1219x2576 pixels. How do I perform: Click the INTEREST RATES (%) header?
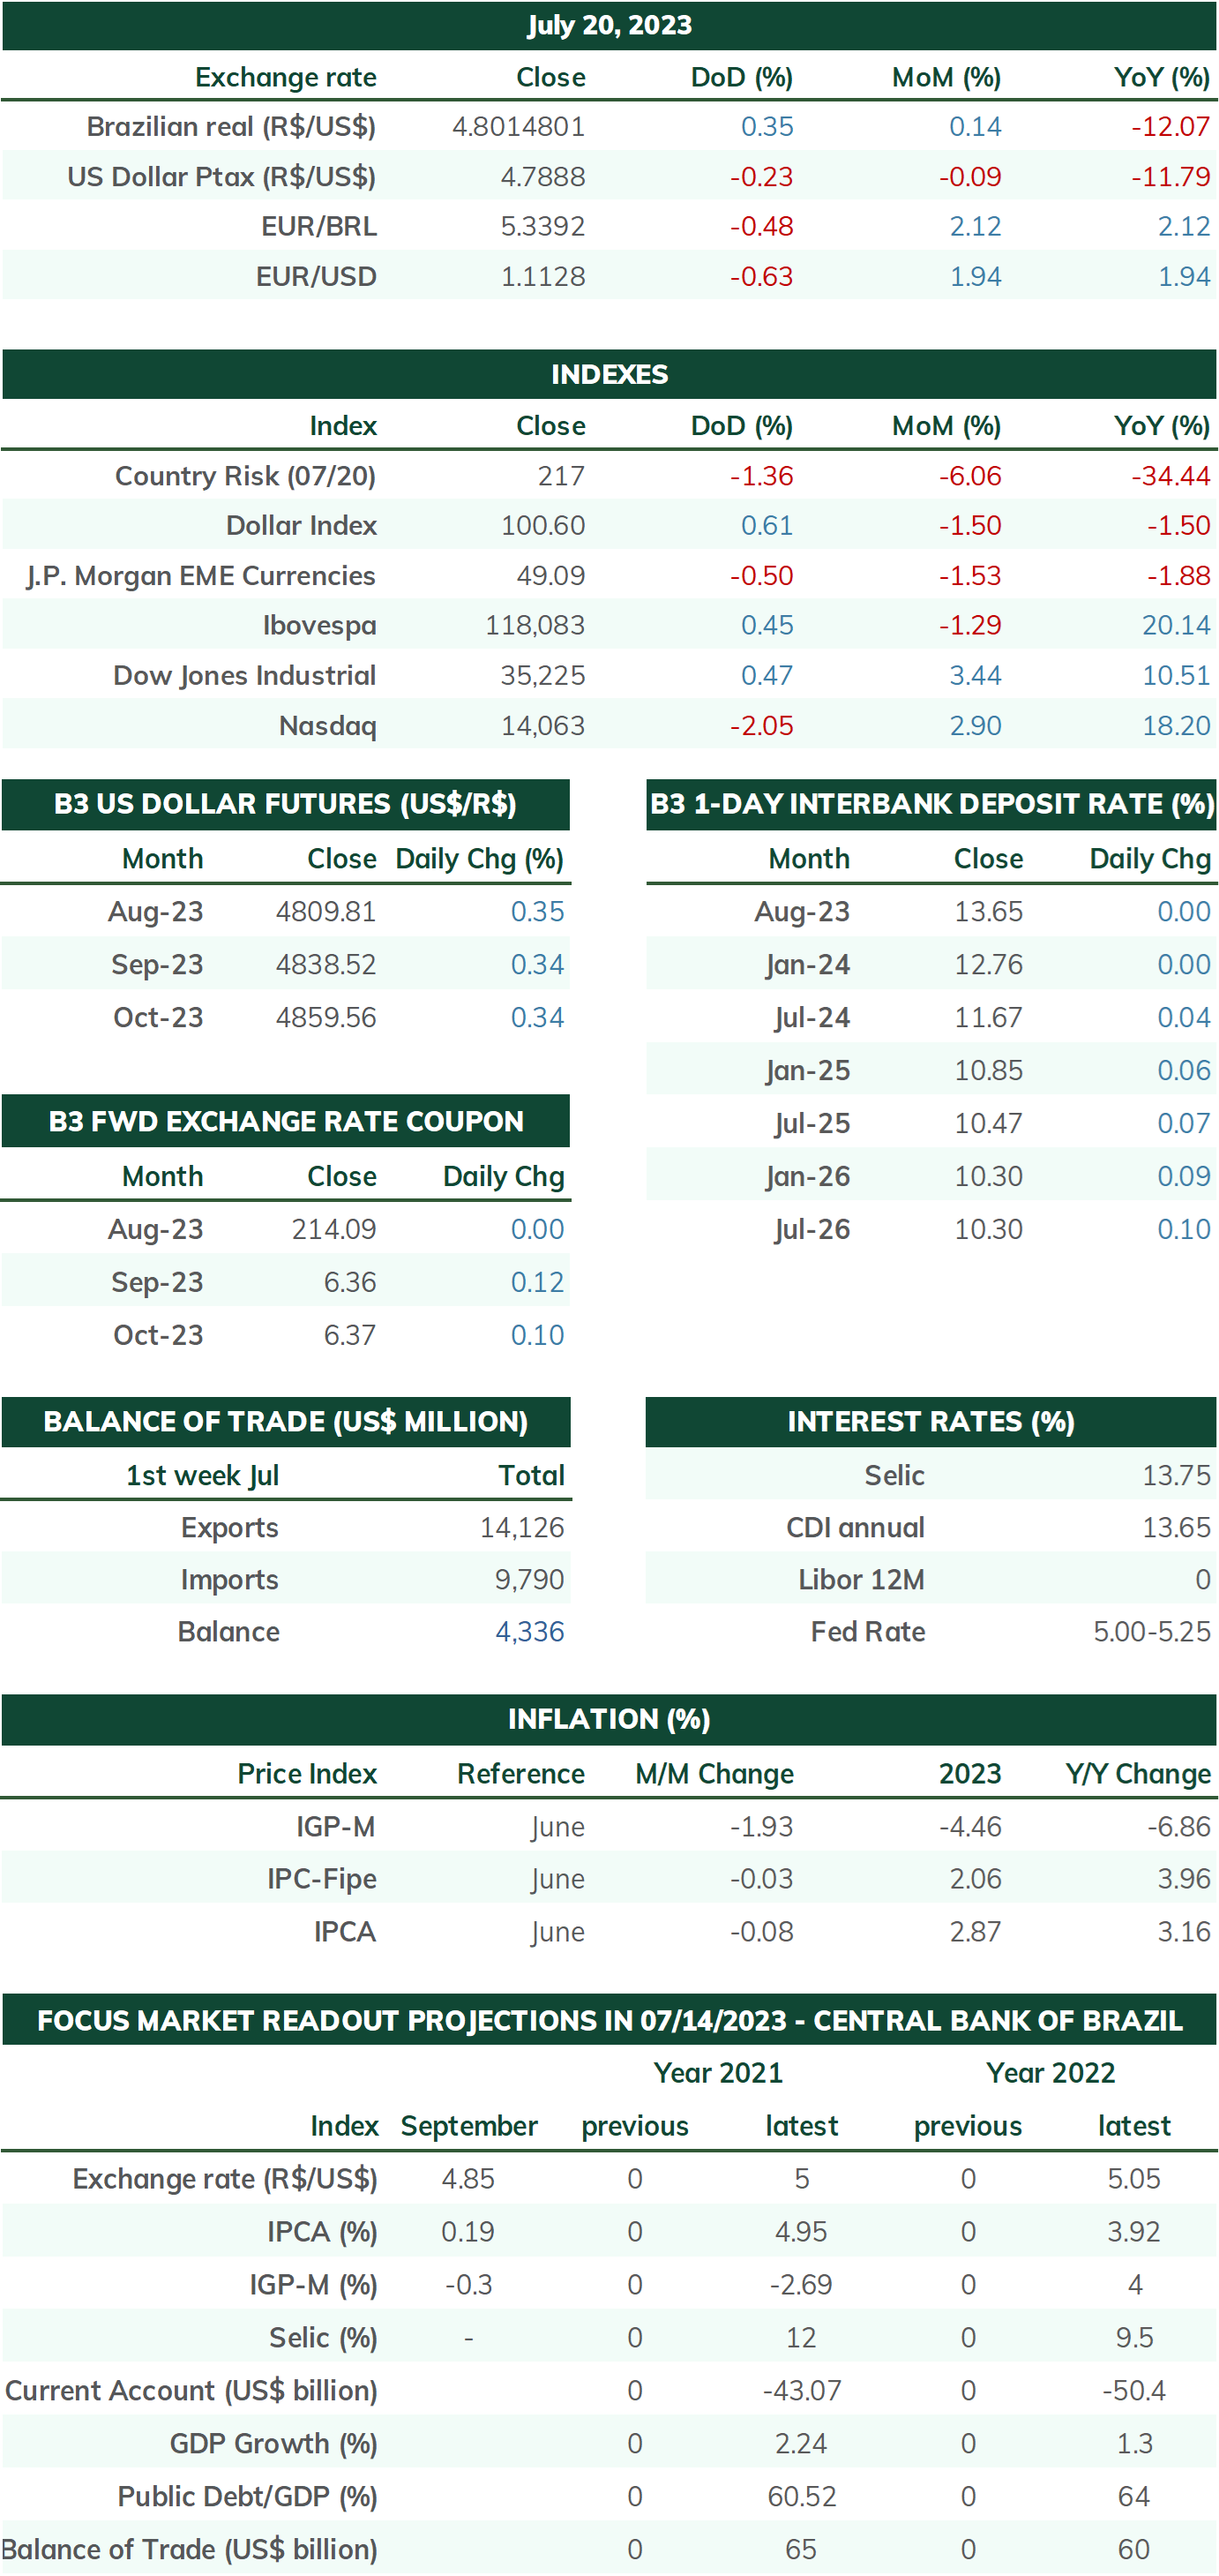coord(931,1422)
